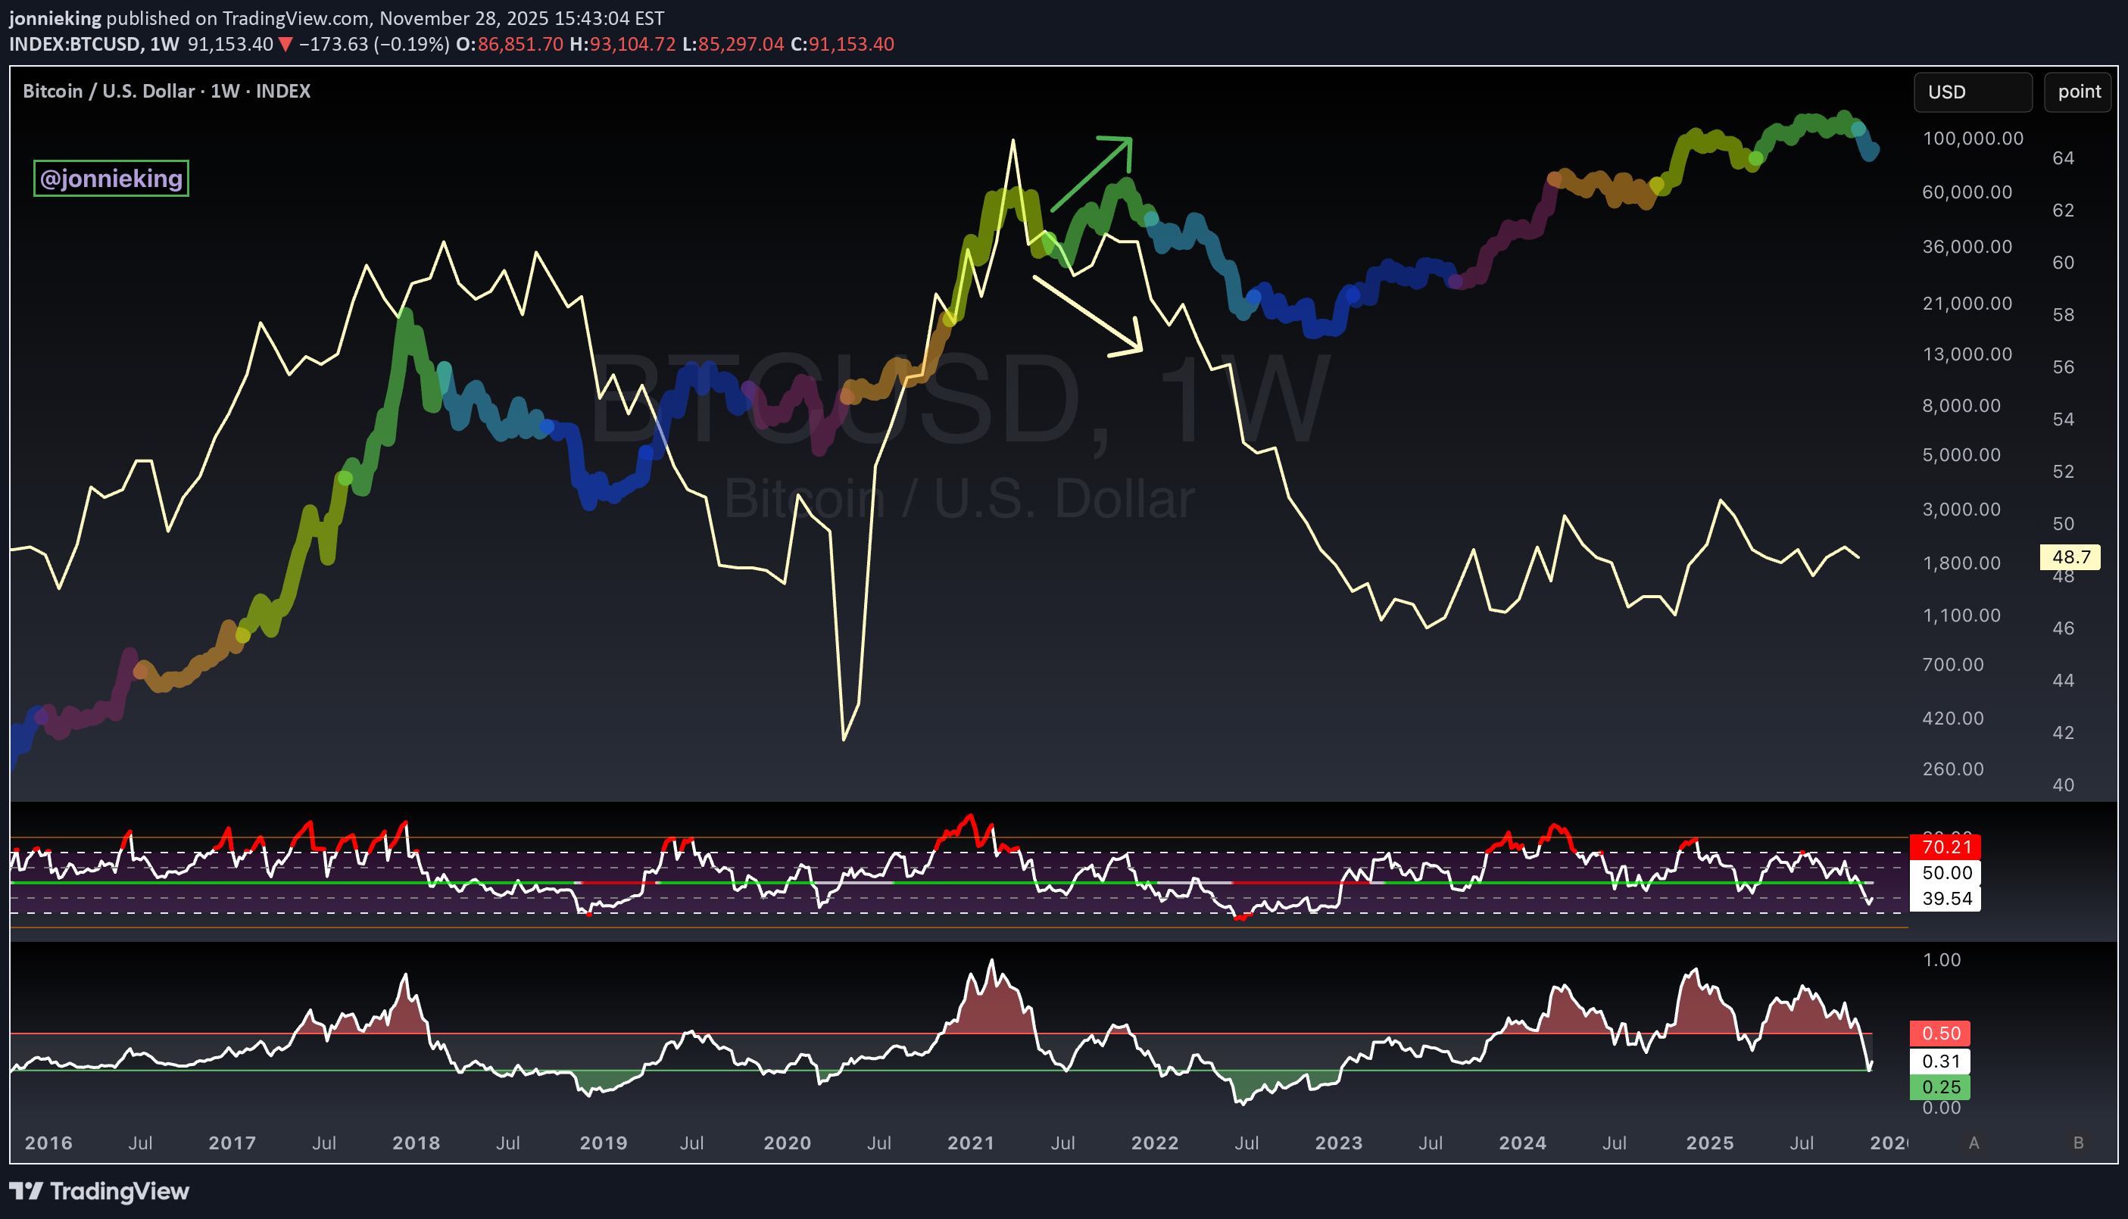Click the red 0.50 threshold label
The image size is (2128, 1219).
click(x=1939, y=1033)
